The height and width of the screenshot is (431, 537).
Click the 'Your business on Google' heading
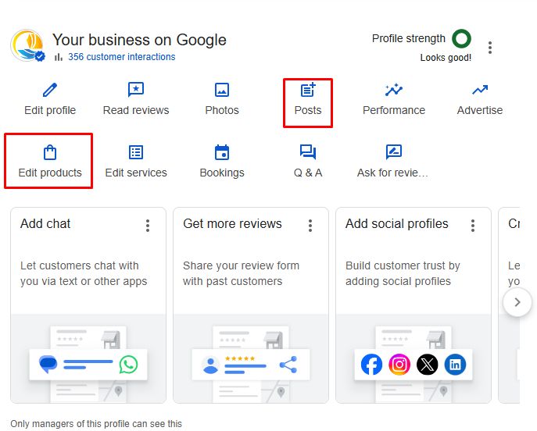[139, 40]
